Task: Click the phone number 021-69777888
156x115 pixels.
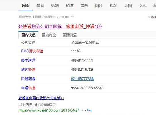Action: 82,79
